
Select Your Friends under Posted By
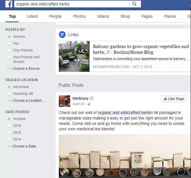tap(9, 50)
